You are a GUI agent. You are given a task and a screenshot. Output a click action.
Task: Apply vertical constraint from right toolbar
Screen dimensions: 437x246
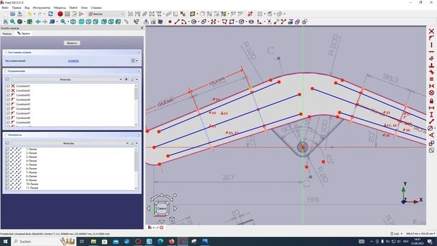(x=432, y=45)
